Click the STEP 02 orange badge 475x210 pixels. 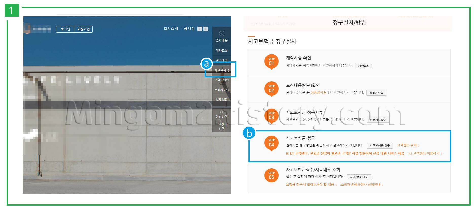tap(271, 89)
